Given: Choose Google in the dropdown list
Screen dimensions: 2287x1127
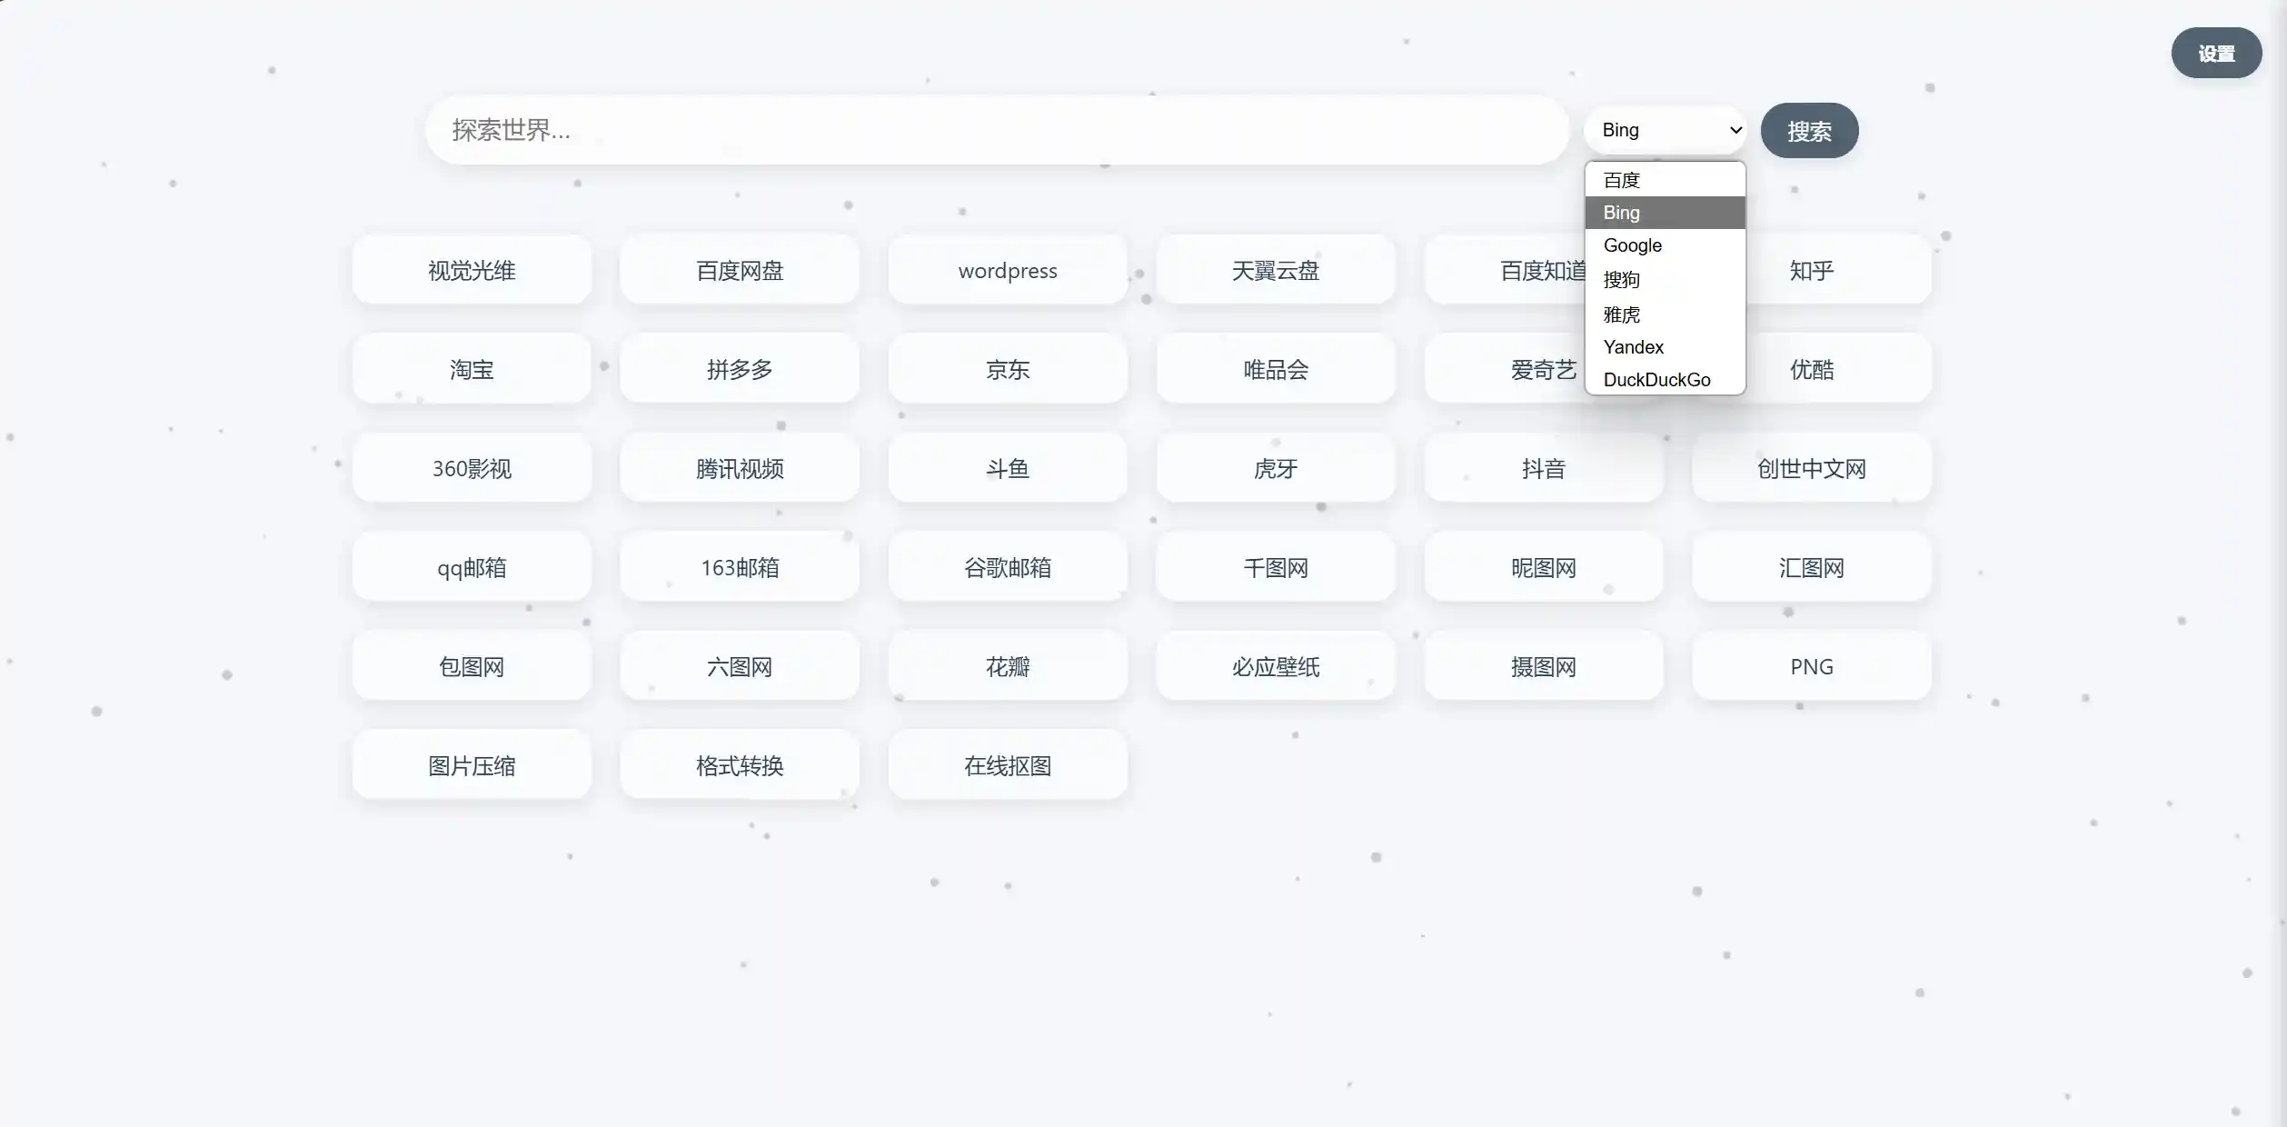Looking at the screenshot, I should (1665, 245).
